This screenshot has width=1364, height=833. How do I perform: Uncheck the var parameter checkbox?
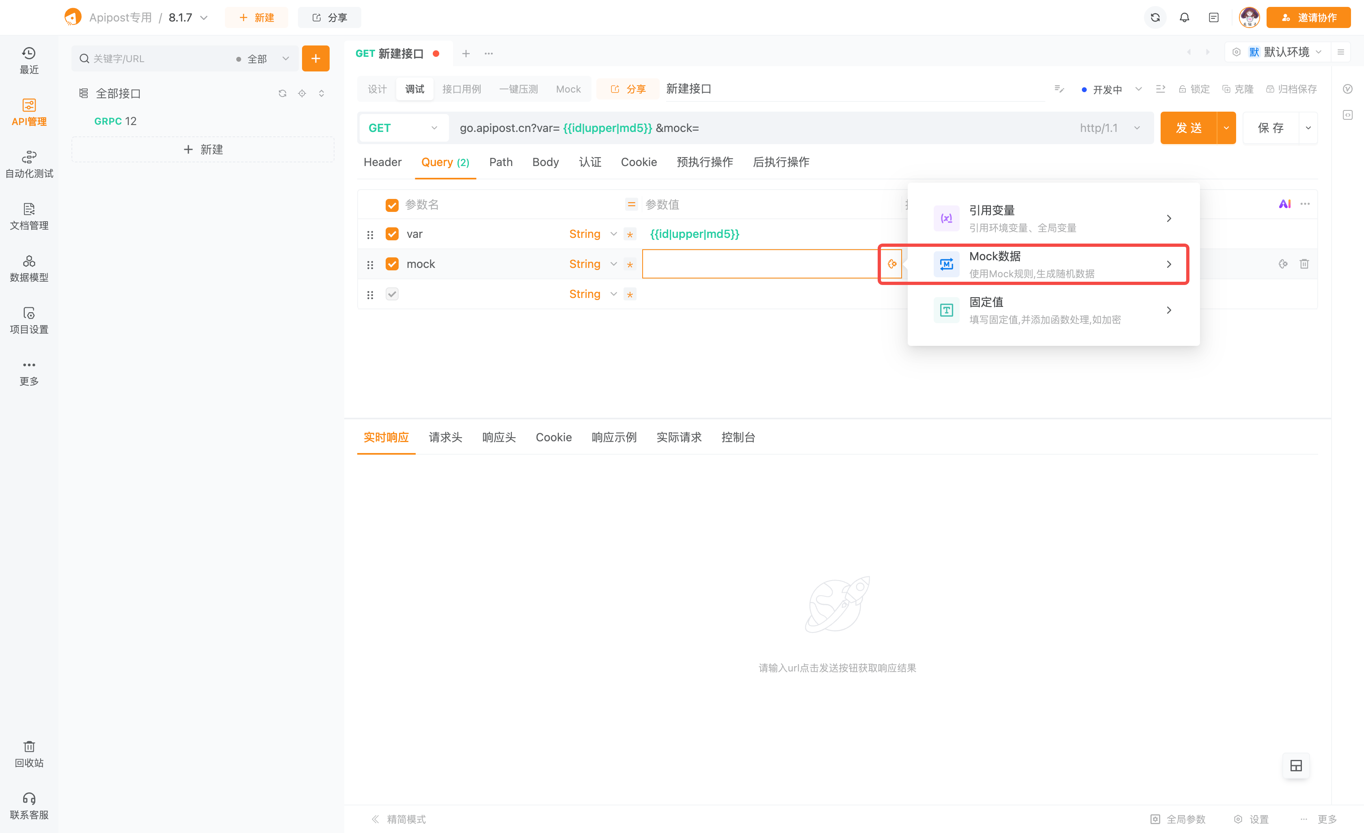pyautogui.click(x=392, y=234)
